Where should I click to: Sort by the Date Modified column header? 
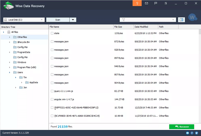(145, 27)
